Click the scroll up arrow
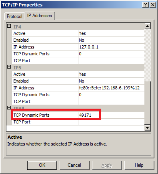 [148, 26]
